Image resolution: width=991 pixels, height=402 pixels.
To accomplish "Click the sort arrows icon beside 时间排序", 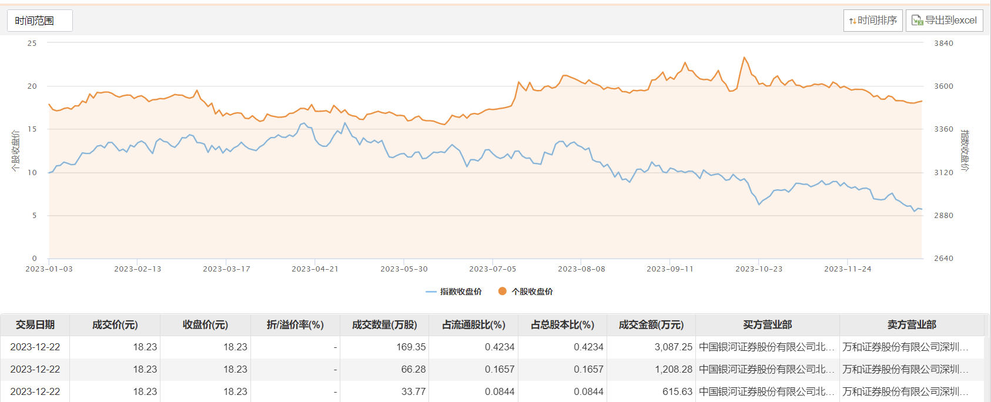I will pyautogui.click(x=852, y=21).
